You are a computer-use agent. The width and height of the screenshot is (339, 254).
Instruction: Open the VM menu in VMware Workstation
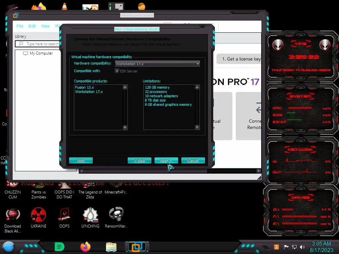(57, 26)
